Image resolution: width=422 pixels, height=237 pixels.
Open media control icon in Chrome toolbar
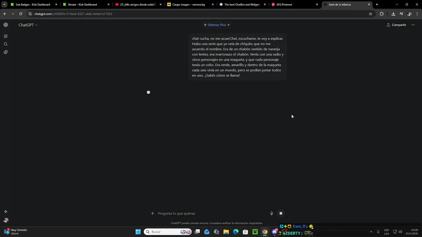point(401,14)
